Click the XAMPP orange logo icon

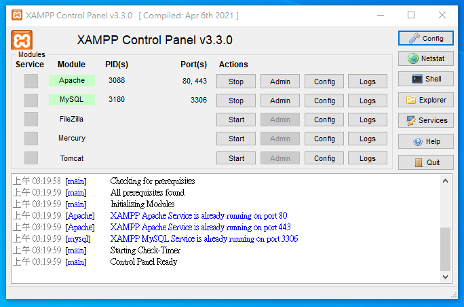tap(22, 40)
